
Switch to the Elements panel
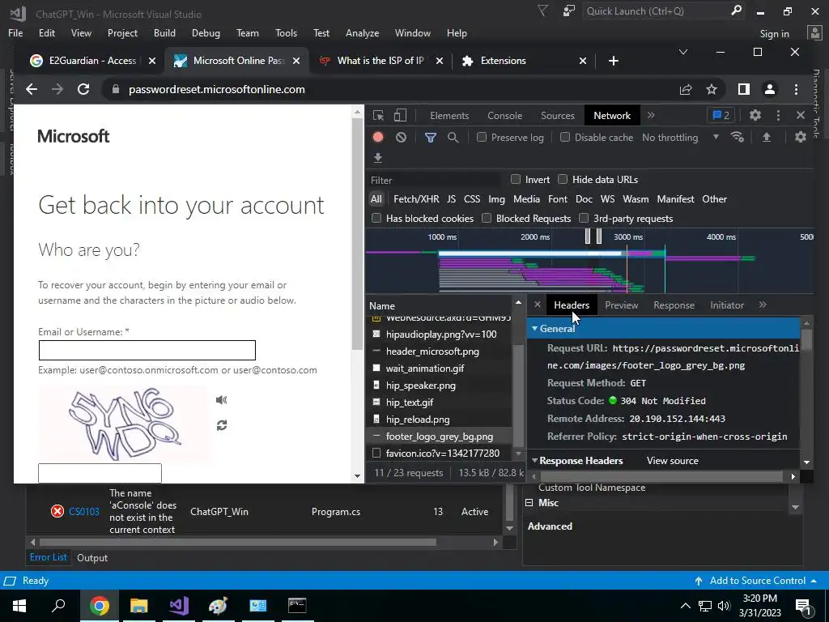click(449, 115)
